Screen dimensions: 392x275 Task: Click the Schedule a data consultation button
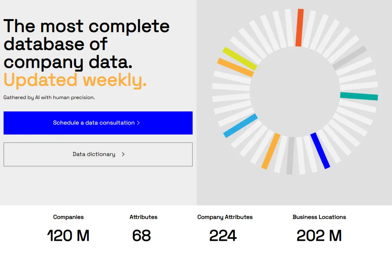[x=98, y=123]
